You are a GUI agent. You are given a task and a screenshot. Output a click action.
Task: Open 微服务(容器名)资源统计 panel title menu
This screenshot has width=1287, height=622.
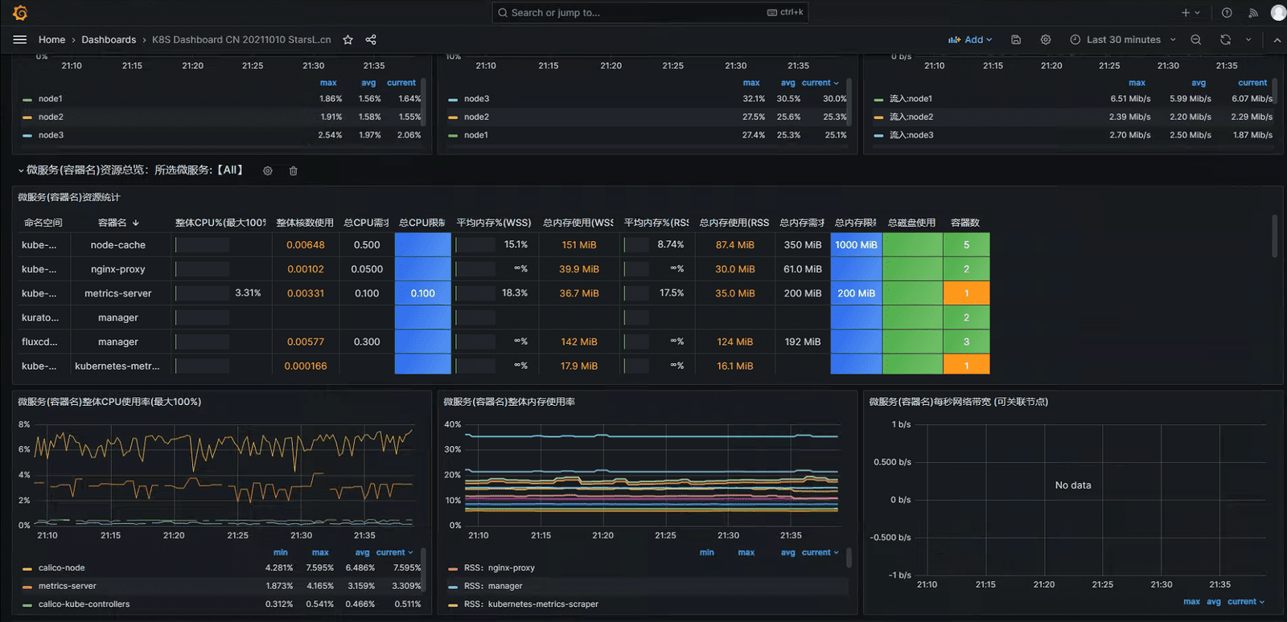68,198
